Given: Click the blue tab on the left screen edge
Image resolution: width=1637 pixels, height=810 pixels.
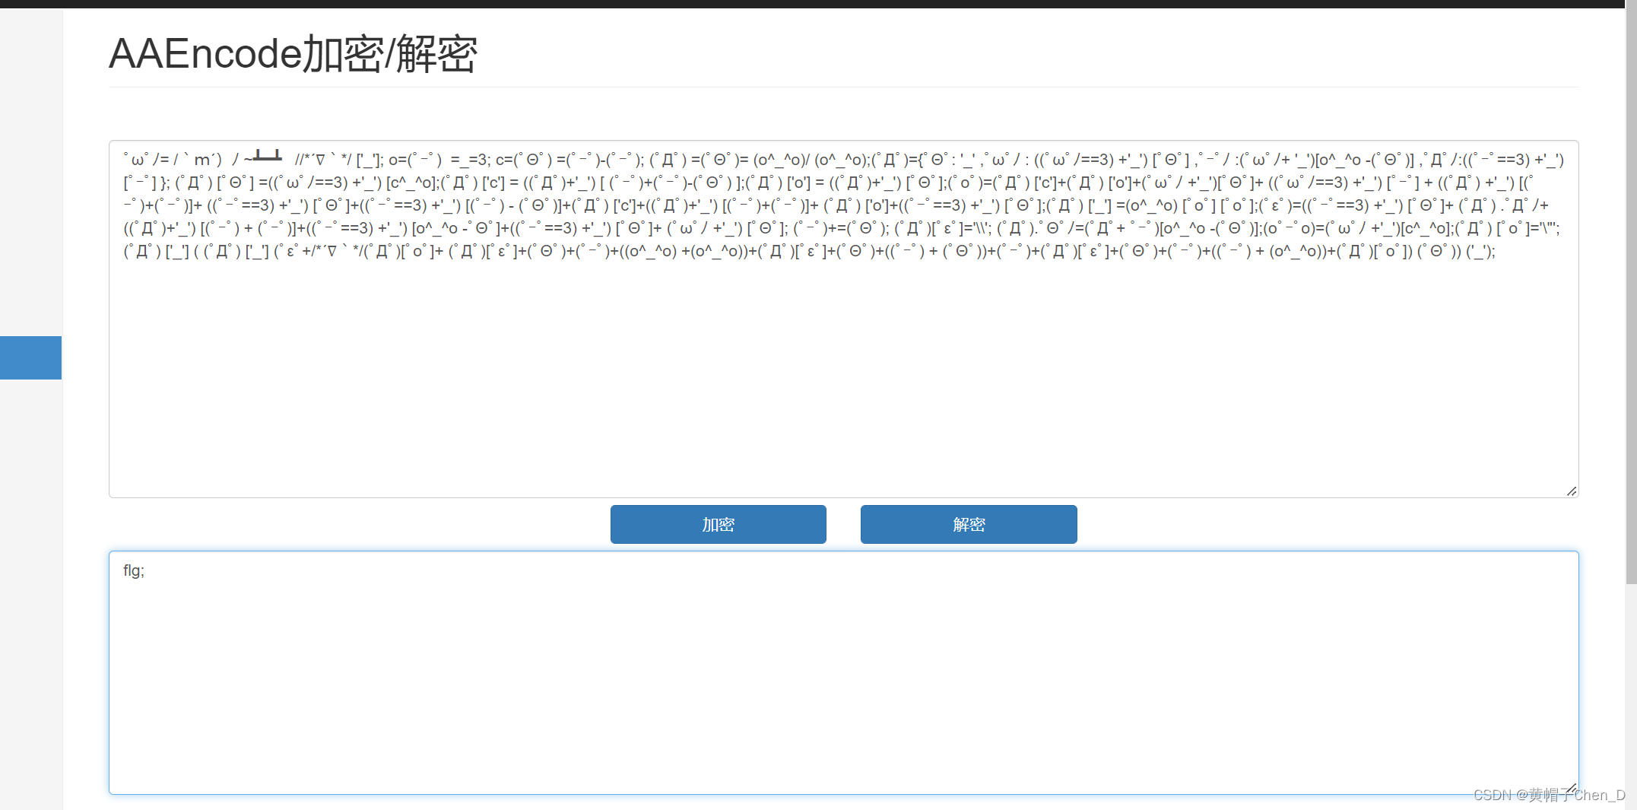Looking at the screenshot, I should [30, 357].
